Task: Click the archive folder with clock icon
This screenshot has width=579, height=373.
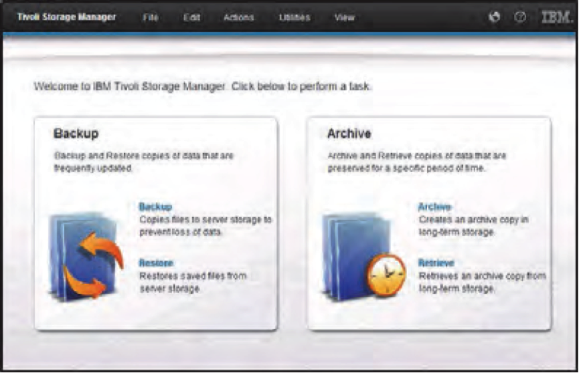Action: (x=363, y=257)
